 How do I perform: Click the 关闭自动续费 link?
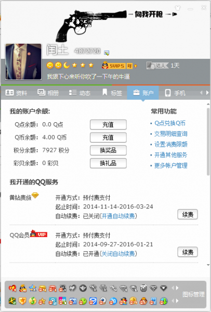(x=118, y=254)
